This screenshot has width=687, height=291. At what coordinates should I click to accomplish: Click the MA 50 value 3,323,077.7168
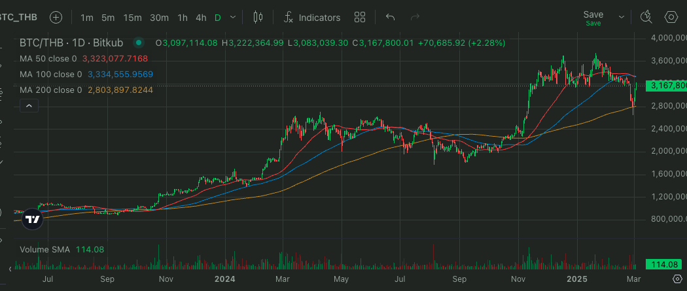point(115,59)
